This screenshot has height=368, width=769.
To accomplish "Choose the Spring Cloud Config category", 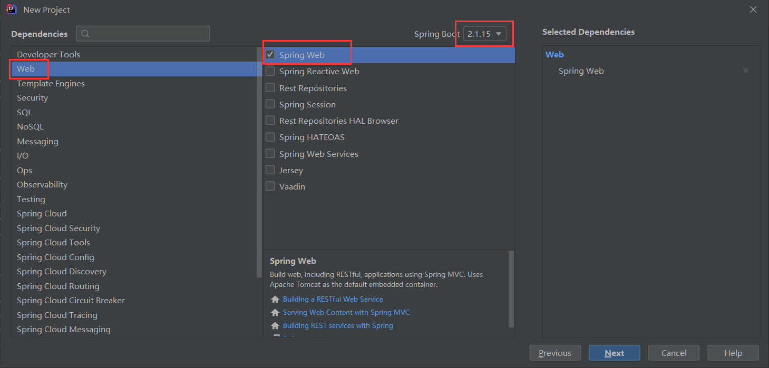I will coord(134,257).
